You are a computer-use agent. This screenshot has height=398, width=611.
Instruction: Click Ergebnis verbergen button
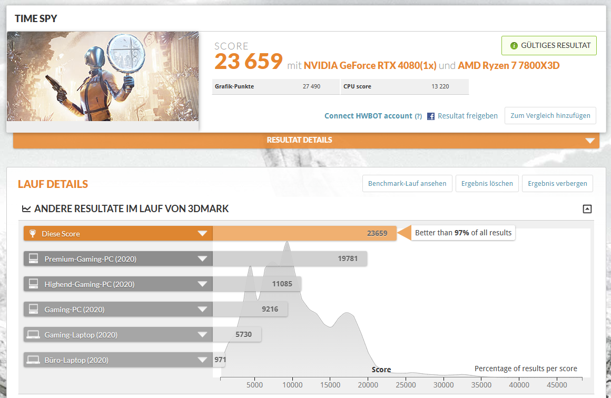pyautogui.click(x=557, y=183)
